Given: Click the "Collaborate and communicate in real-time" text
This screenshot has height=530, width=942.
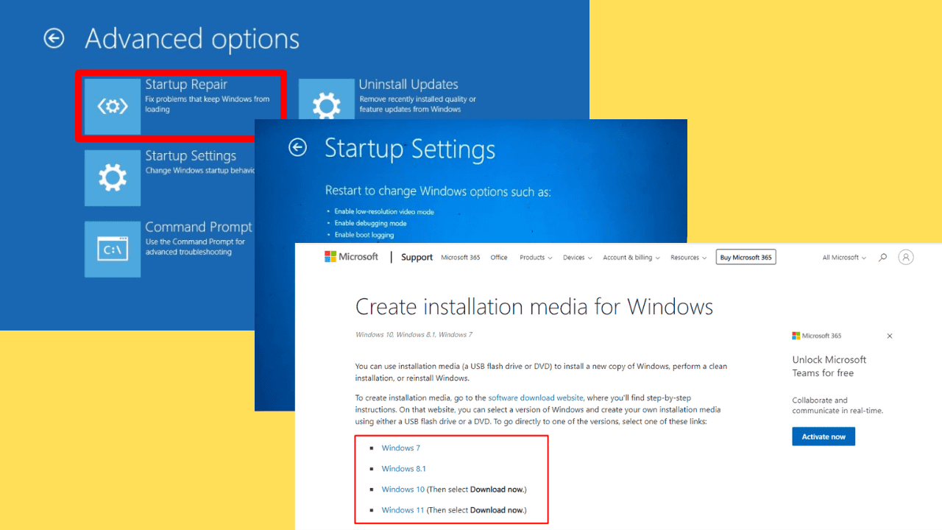Looking at the screenshot, I should (837, 406).
